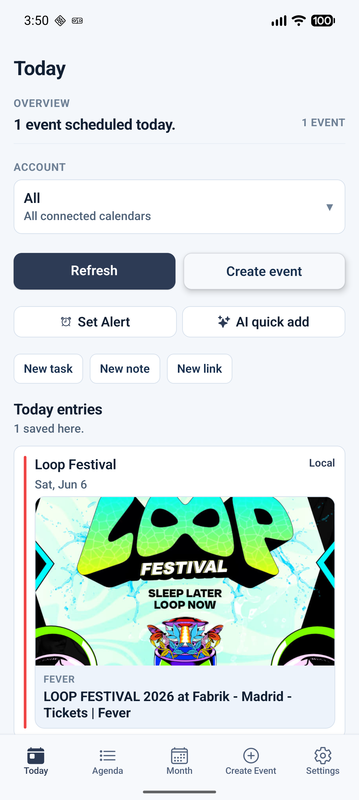Tap the Create Event plus-circle icon

tap(251, 755)
